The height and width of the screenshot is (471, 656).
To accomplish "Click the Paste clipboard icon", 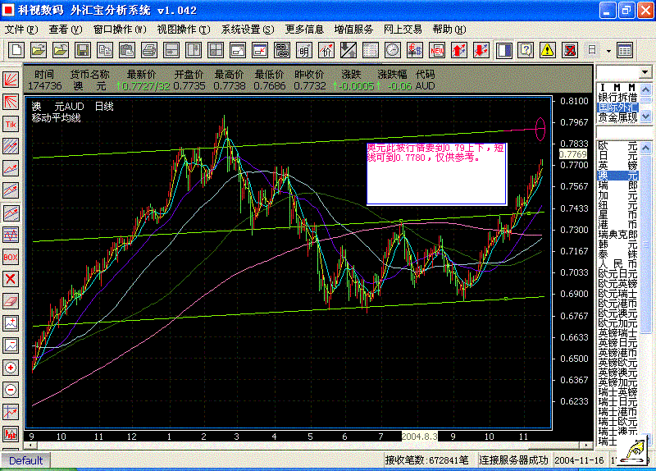I will 127,50.
